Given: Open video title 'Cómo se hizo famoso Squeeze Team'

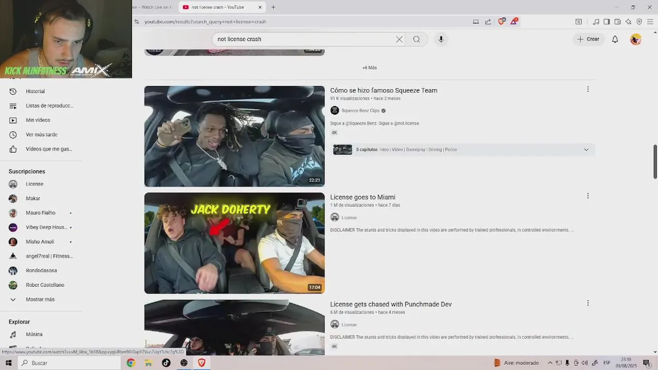Looking at the screenshot, I should 383,90.
